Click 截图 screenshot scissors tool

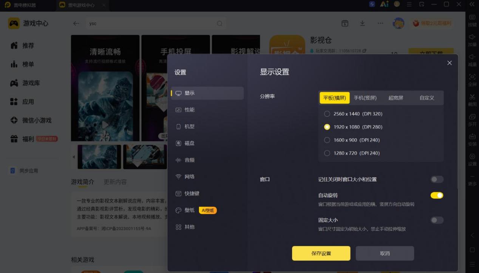[472, 100]
